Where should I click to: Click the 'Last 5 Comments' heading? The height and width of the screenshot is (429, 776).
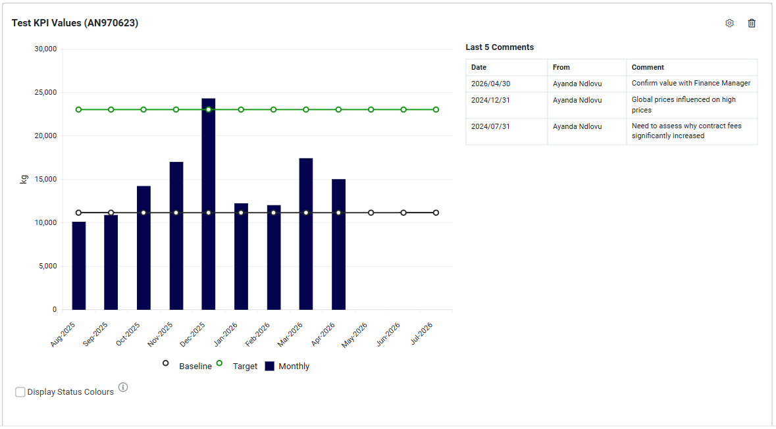500,47
